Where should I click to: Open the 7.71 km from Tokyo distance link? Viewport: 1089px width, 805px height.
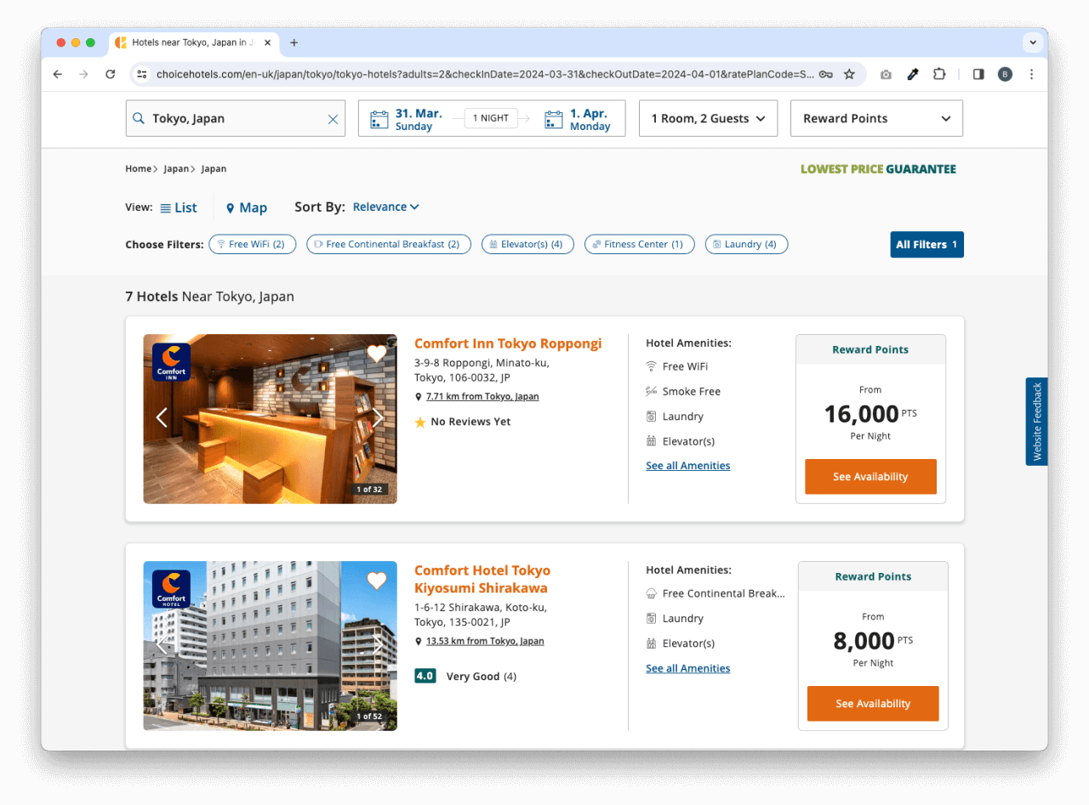pos(482,396)
